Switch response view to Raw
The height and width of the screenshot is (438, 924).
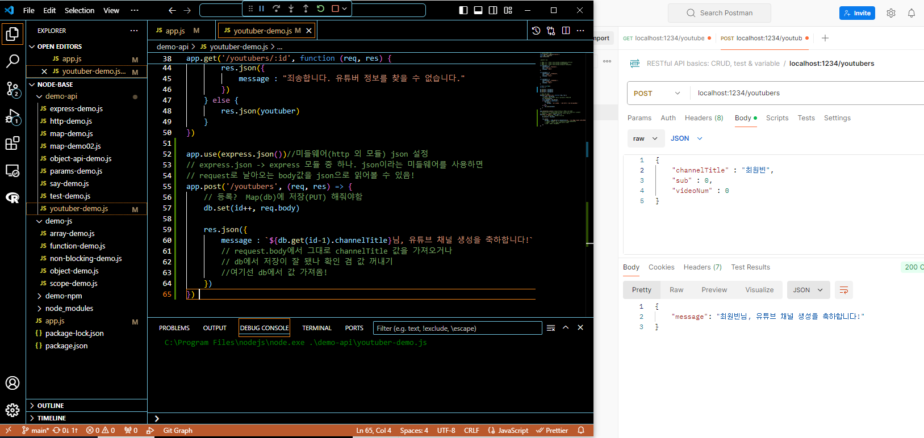(676, 290)
